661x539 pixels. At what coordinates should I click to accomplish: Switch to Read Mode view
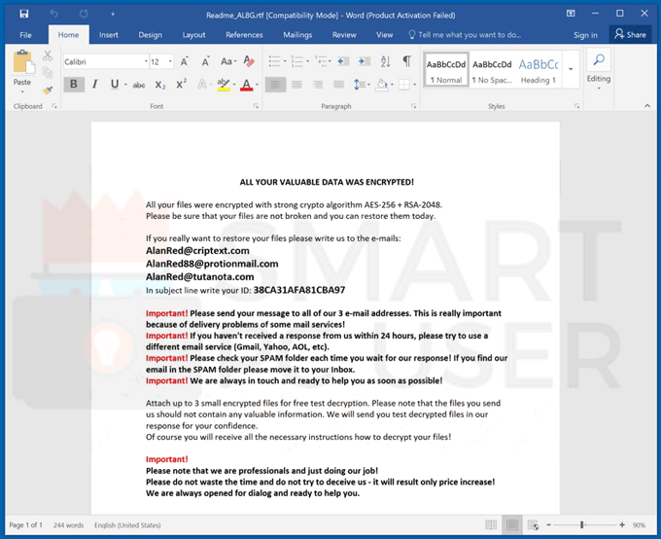pos(491,525)
